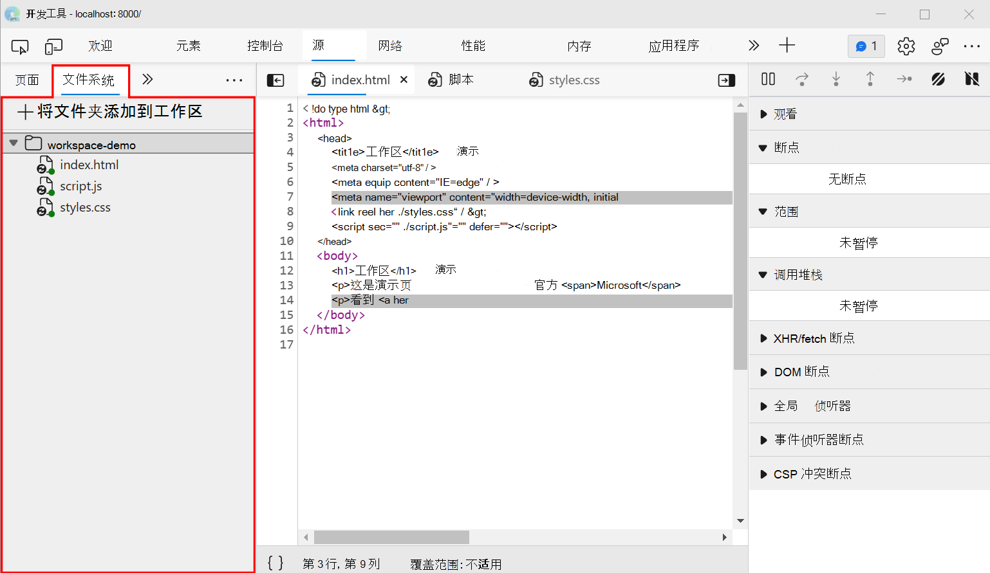990x573 pixels.
Task: Open script.js in the file tree
Action: pyautogui.click(x=81, y=186)
